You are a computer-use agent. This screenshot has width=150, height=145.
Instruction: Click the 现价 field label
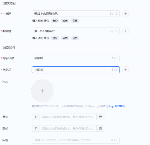(x=5, y=128)
